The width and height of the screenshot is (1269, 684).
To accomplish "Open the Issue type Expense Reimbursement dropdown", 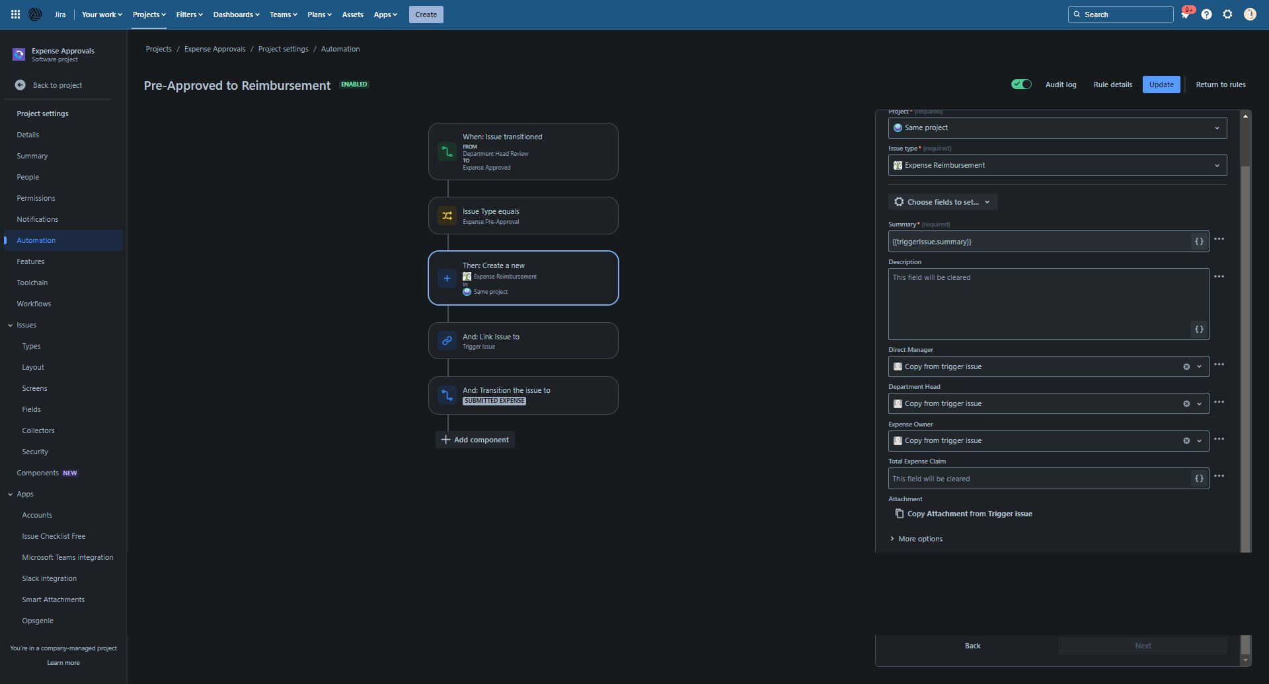I will coord(1057,165).
